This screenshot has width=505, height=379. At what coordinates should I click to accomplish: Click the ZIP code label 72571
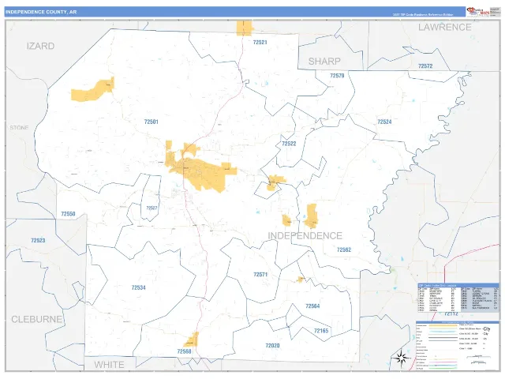(x=260, y=275)
